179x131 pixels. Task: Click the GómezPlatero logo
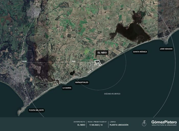164,122
